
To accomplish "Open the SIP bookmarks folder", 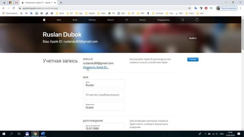I will coord(131,13).
